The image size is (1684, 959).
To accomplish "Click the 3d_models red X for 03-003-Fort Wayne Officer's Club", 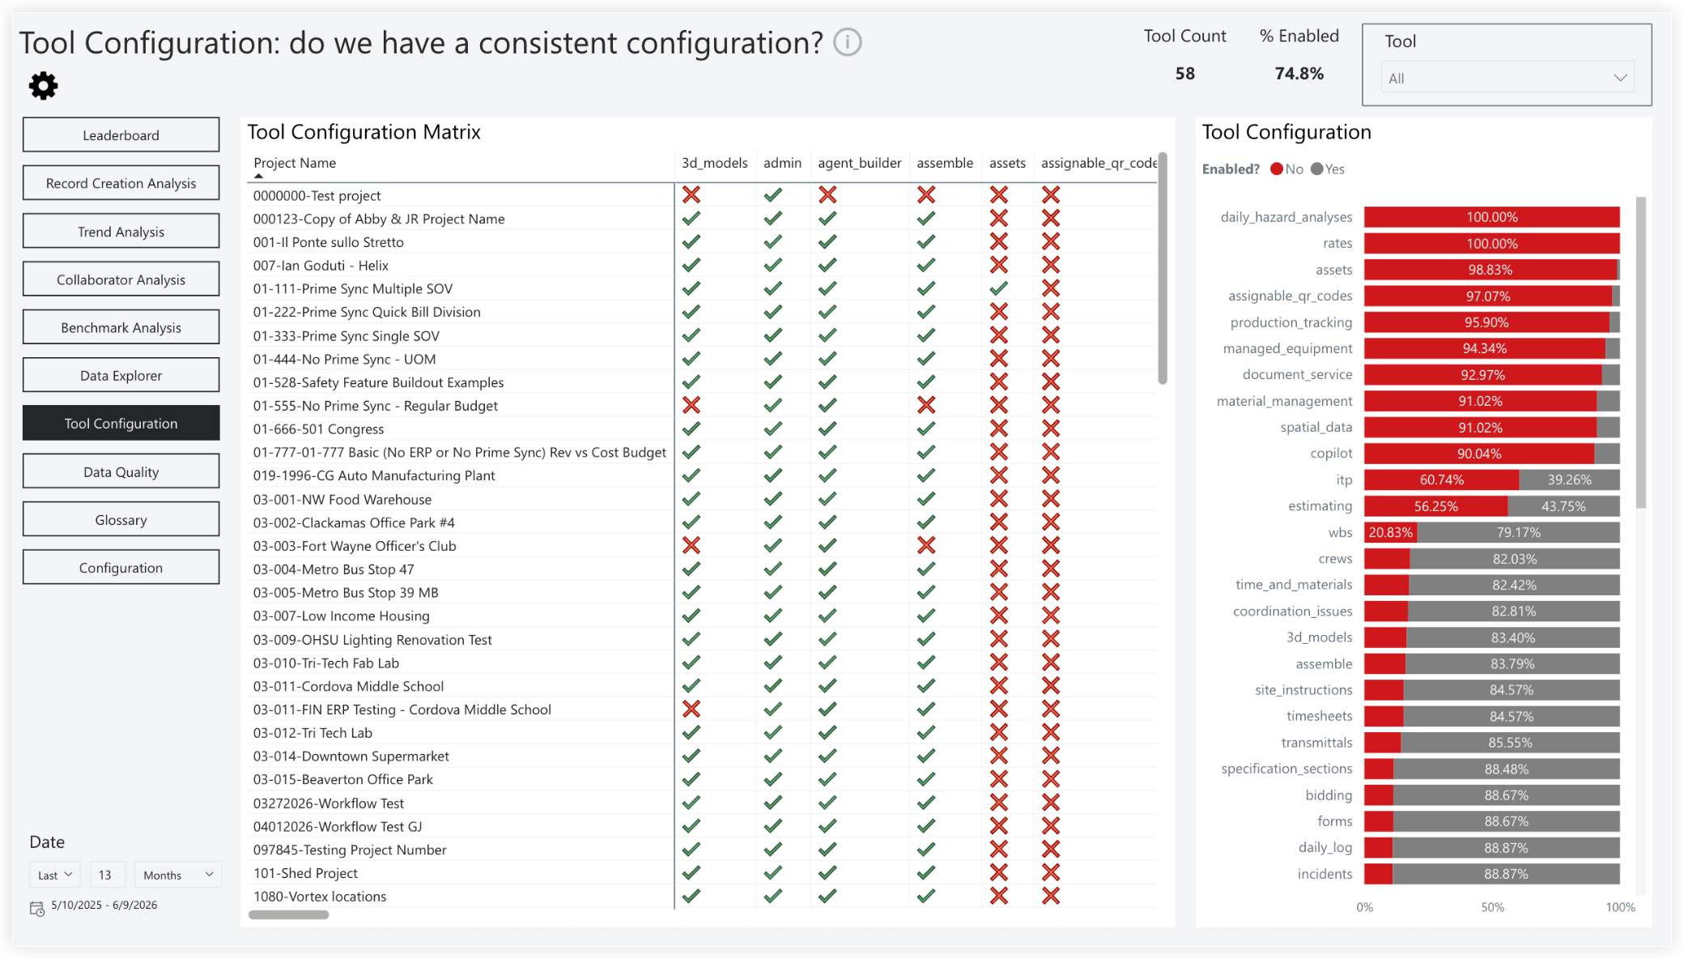I will tap(691, 545).
